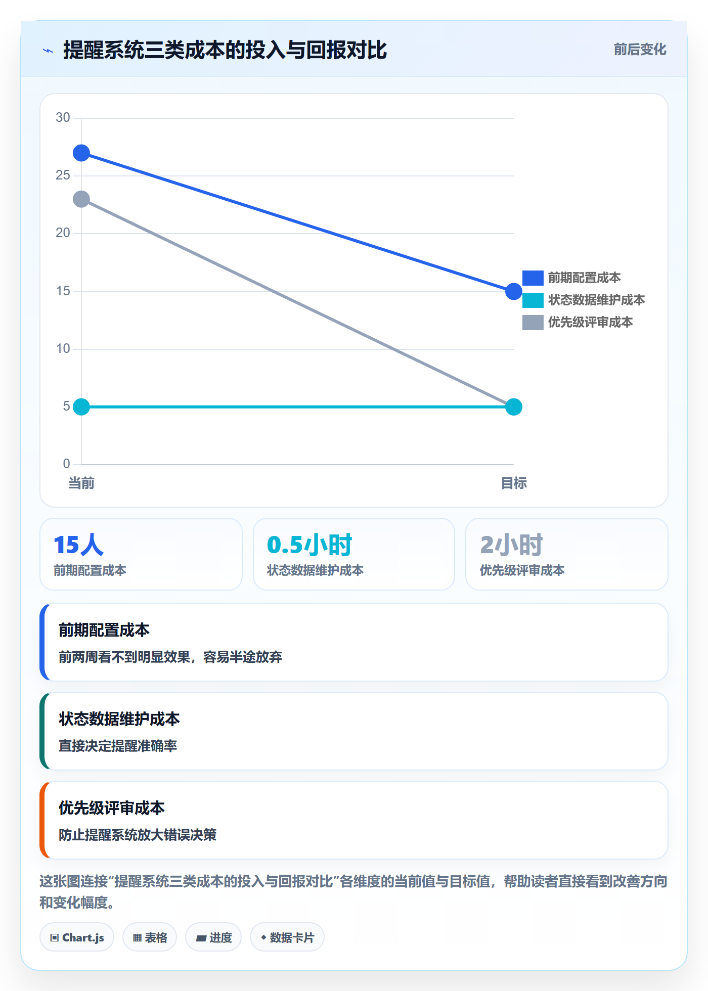Click the 表格 tag chip
Viewport: 708px width, 991px height.
tap(150, 937)
